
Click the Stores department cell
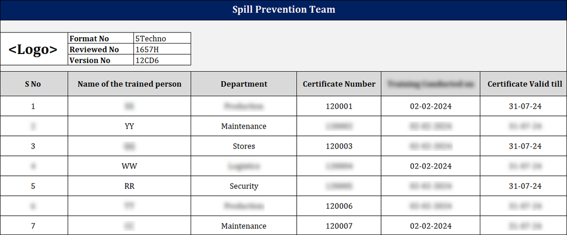coord(244,146)
